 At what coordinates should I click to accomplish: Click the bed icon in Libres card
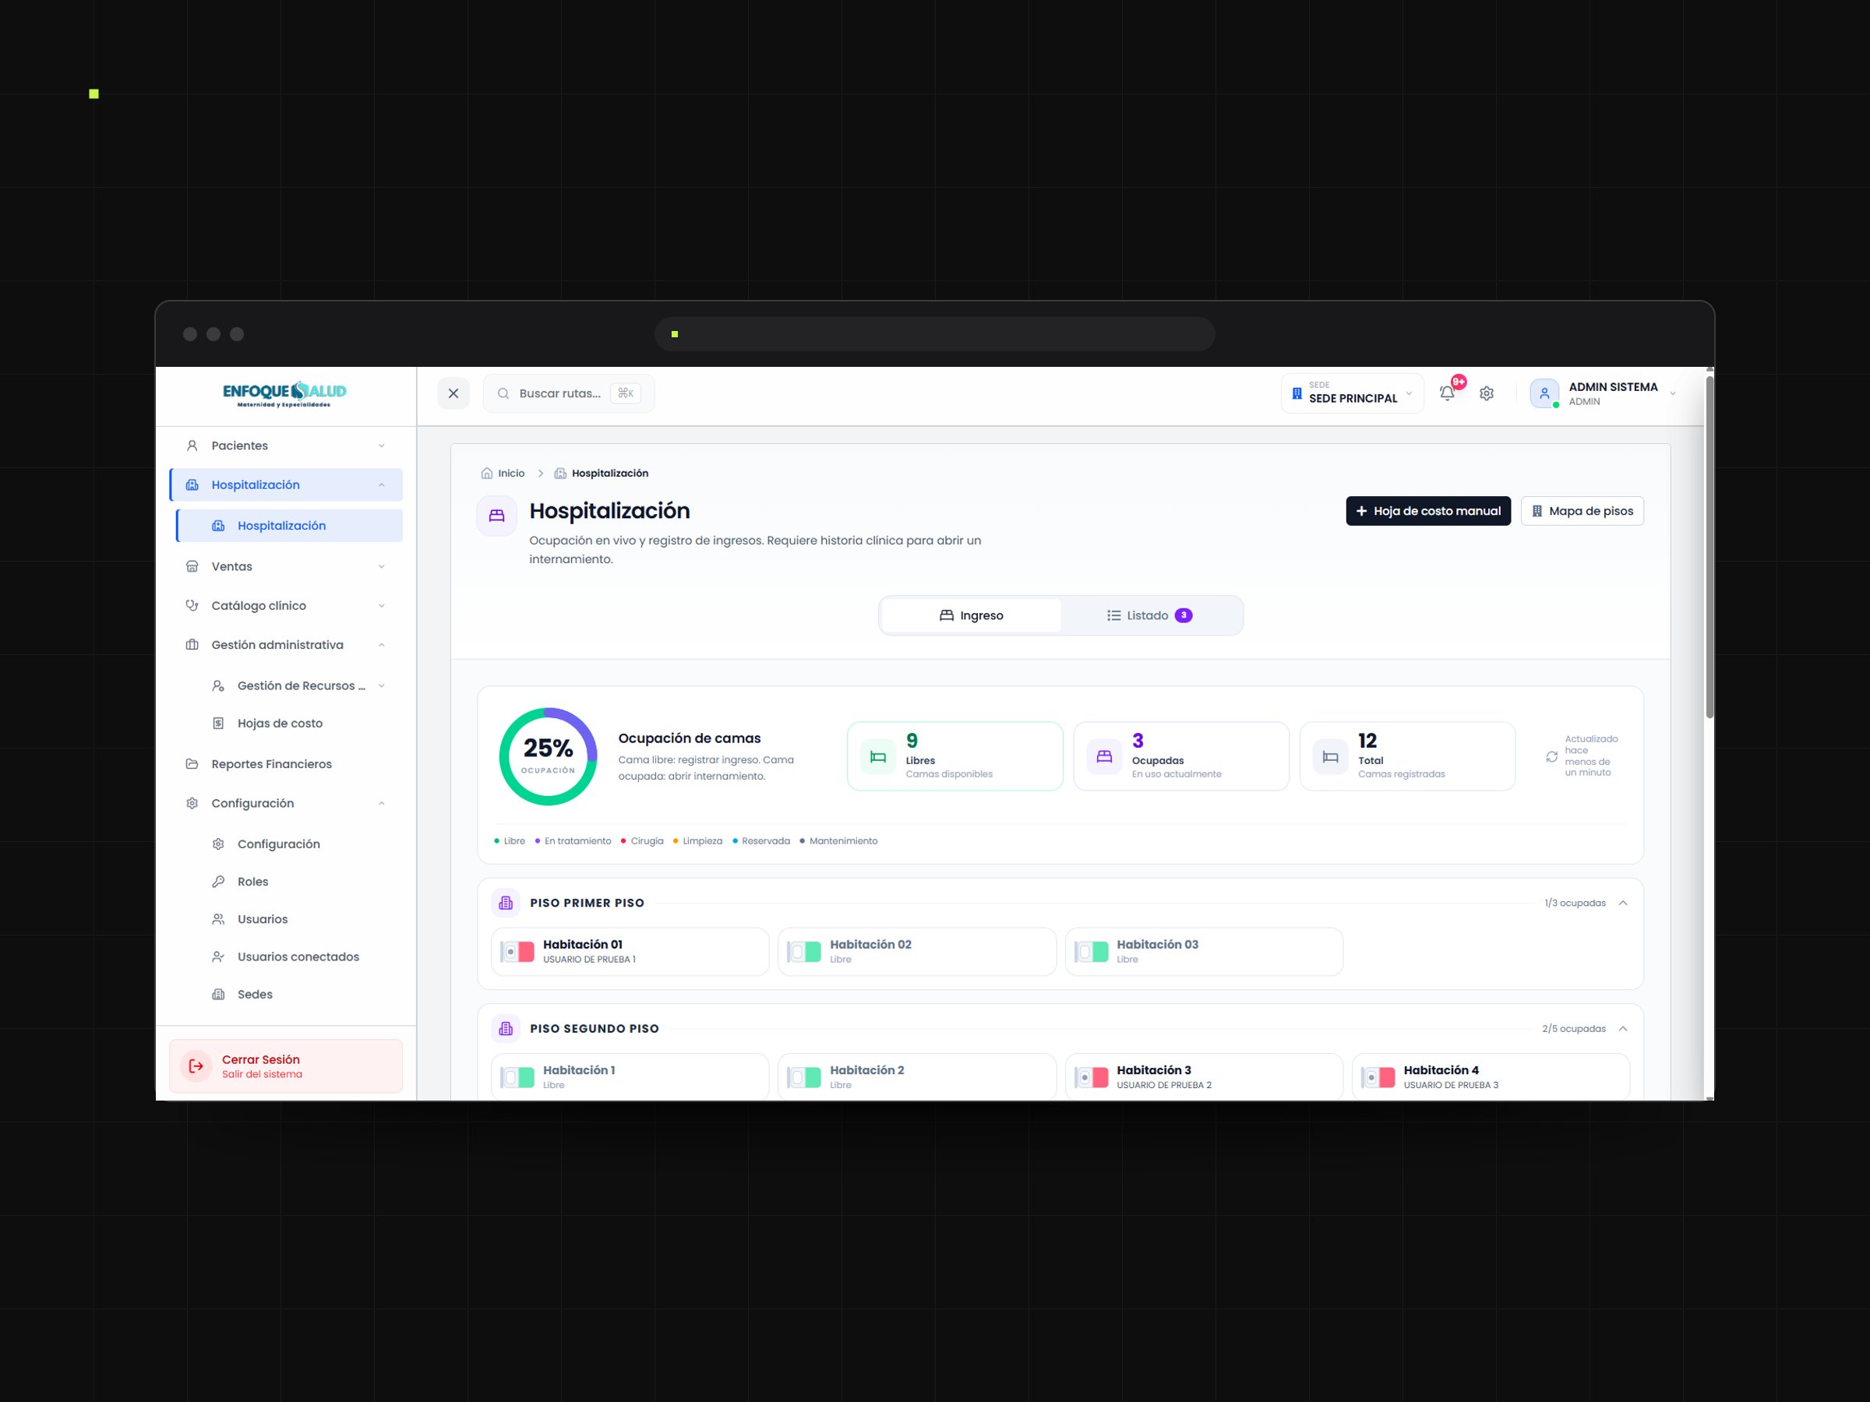[x=877, y=756]
